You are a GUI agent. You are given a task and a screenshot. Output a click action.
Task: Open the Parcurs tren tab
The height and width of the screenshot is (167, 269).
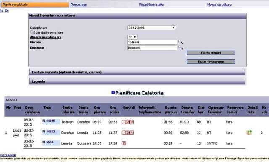79,5
